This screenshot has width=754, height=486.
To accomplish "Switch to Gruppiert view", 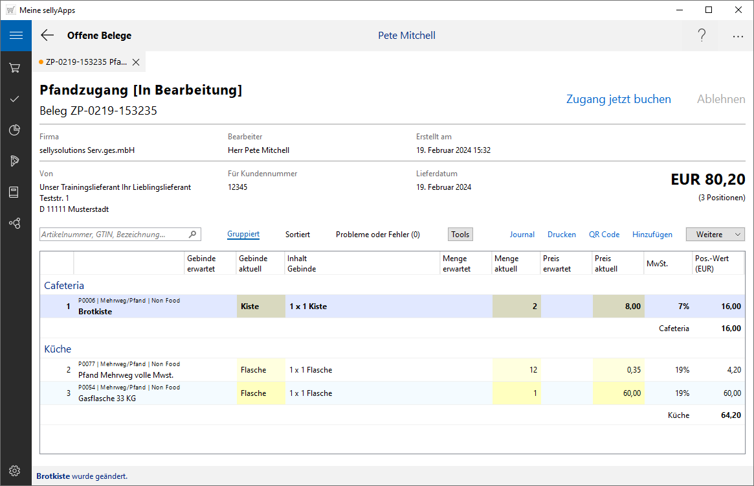I will [x=243, y=235].
